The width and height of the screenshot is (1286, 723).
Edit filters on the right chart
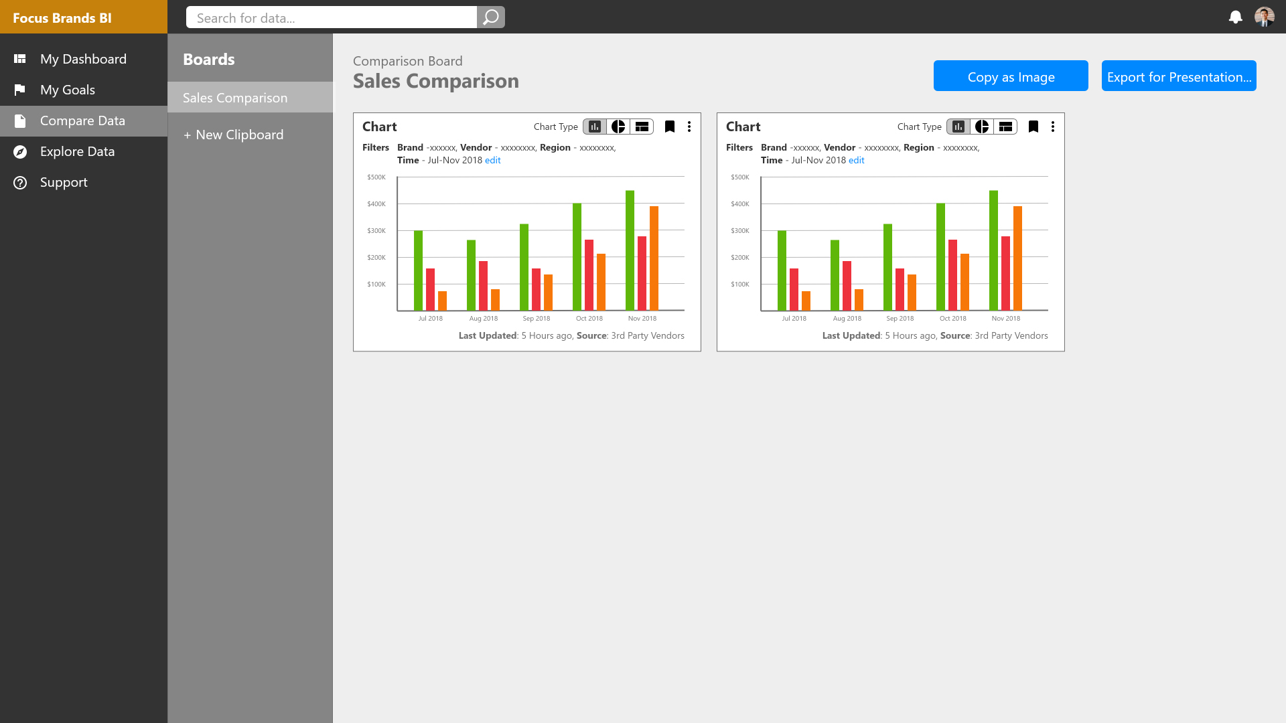pyautogui.click(x=856, y=160)
